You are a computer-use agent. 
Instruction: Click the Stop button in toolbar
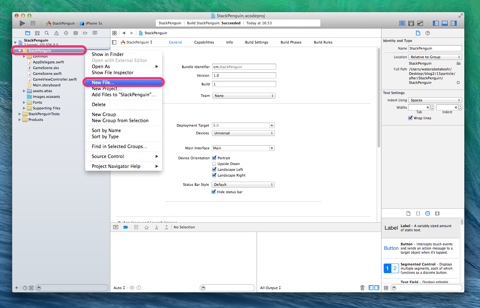point(33,23)
